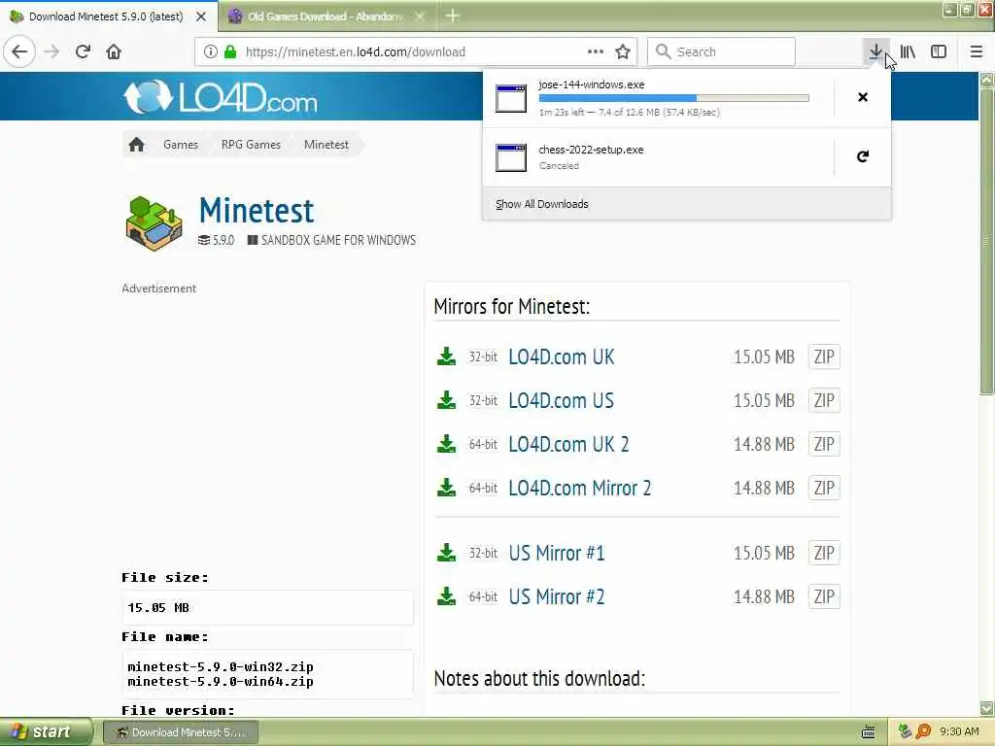Image resolution: width=995 pixels, height=746 pixels.
Task: Open the Firefox hamburger menu
Action: (976, 51)
